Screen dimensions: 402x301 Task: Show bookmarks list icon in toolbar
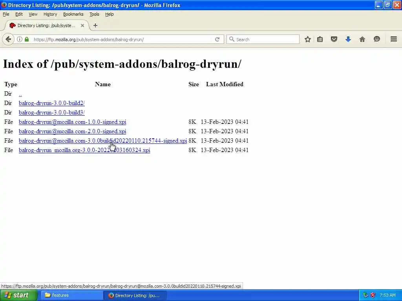point(320,40)
